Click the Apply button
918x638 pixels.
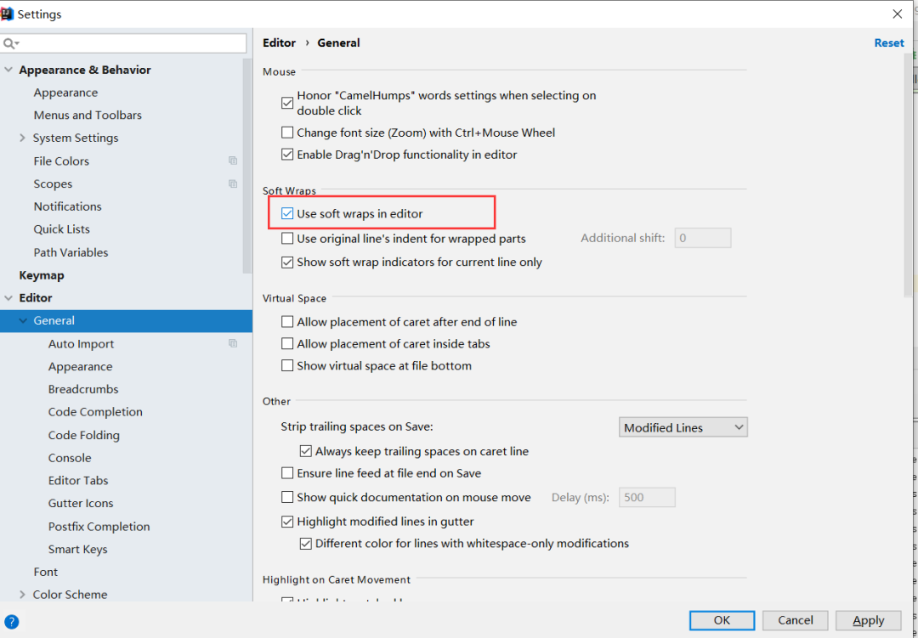point(868,620)
